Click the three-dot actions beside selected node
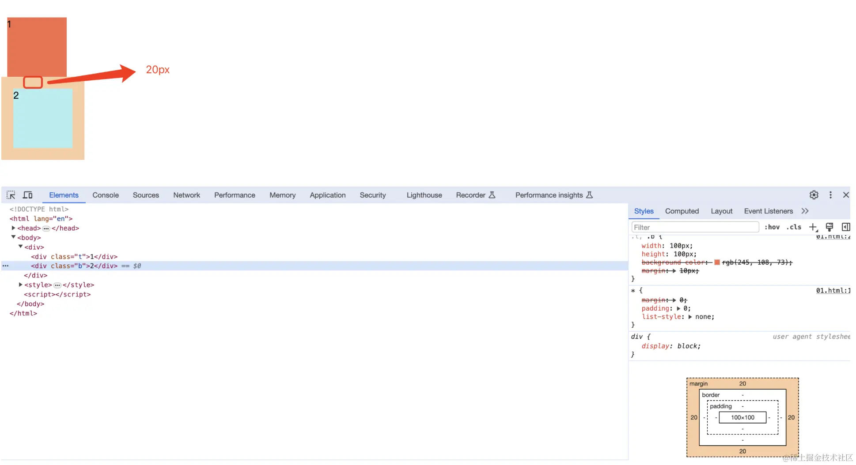Image resolution: width=856 pixels, height=465 pixels. (5, 266)
